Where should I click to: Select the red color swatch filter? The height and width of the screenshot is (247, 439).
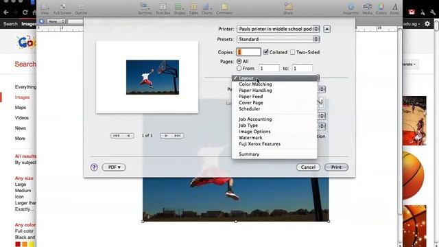coord(18,244)
